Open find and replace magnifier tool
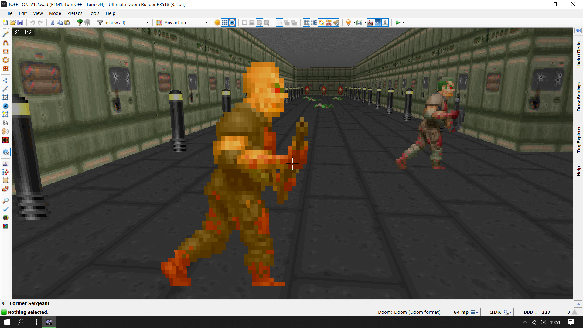Screen dimensions: 583x328 [x=5, y=201]
